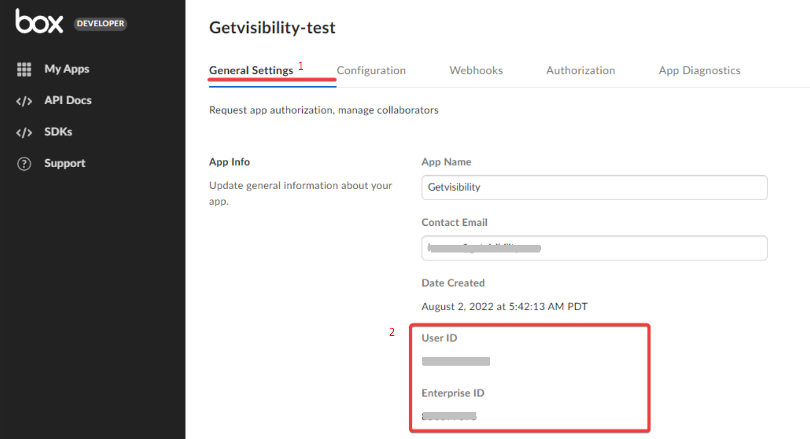Switch to the Configuration tab
Image resolution: width=810 pixels, height=439 pixels.
(371, 71)
